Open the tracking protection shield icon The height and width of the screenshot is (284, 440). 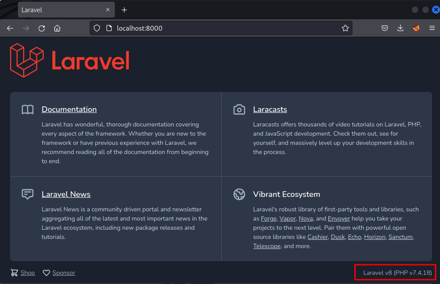[97, 28]
